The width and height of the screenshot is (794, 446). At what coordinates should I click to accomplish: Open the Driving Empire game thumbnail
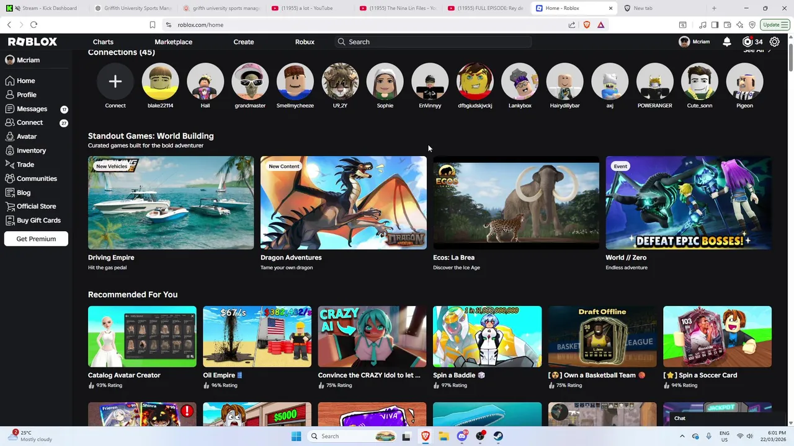coord(171,203)
